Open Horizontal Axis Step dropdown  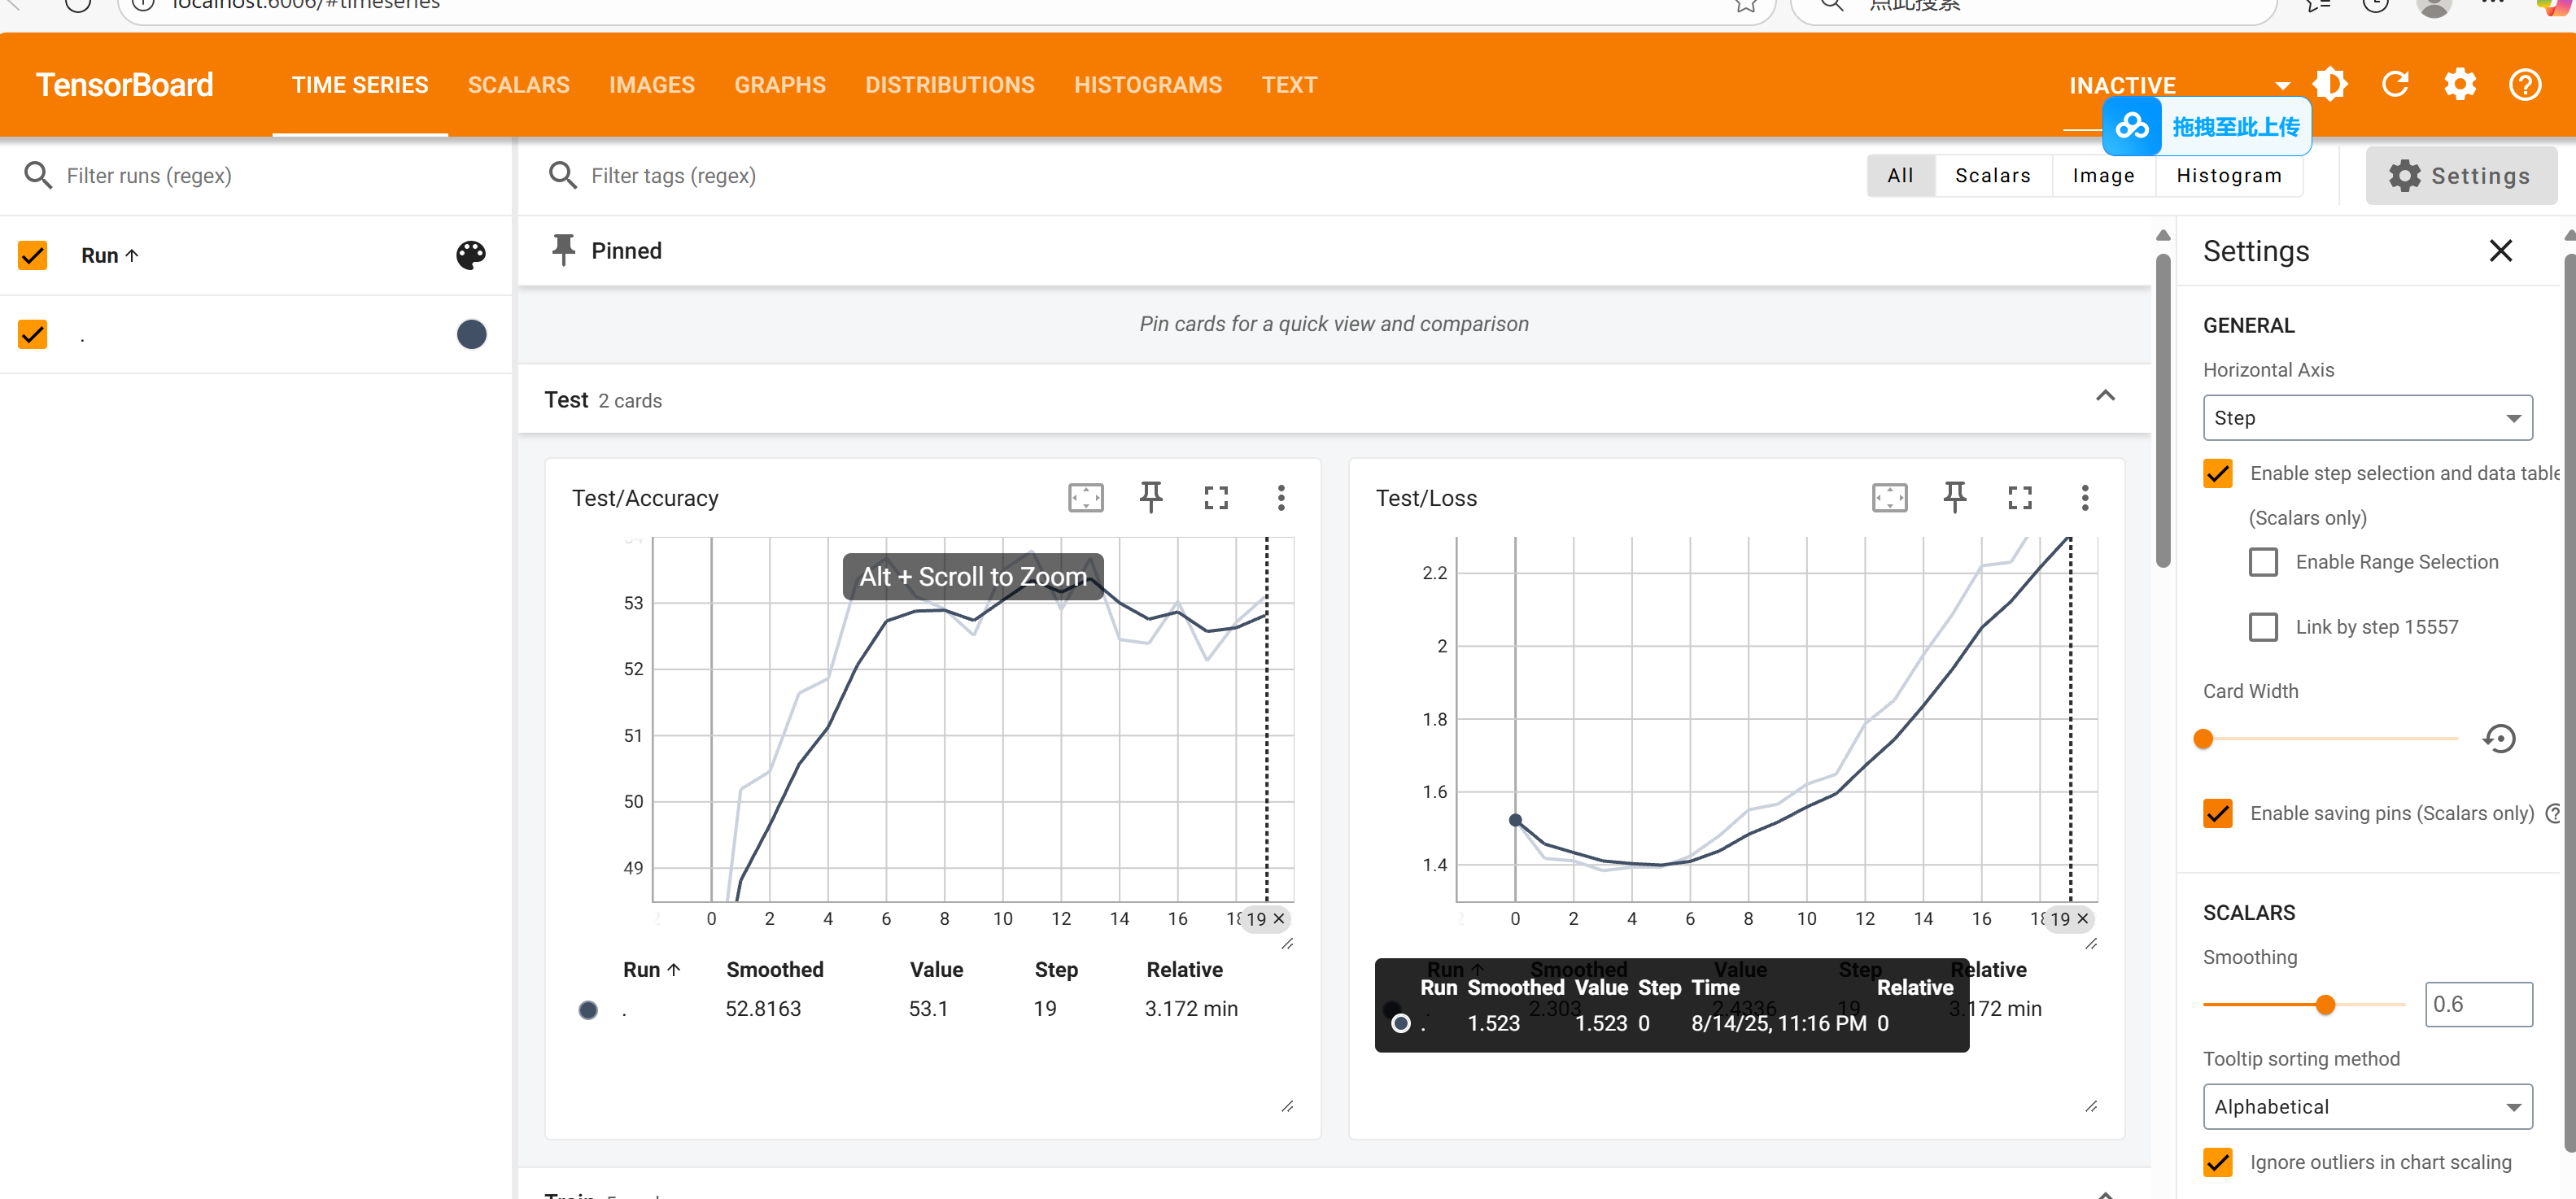[2367, 418]
